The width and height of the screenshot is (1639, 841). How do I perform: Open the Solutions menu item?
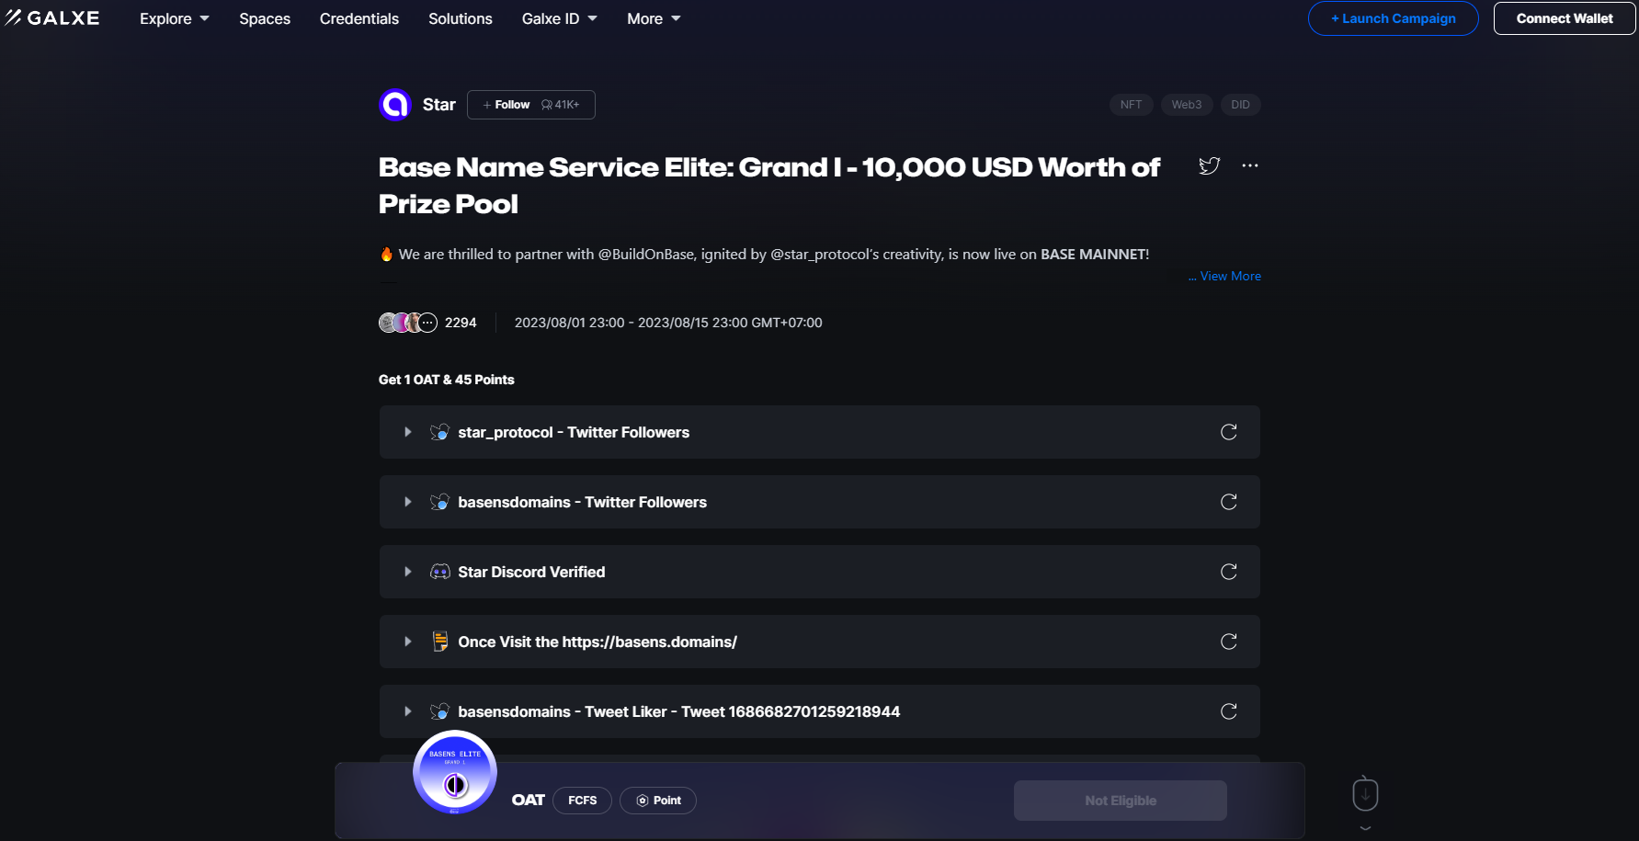[x=461, y=18]
